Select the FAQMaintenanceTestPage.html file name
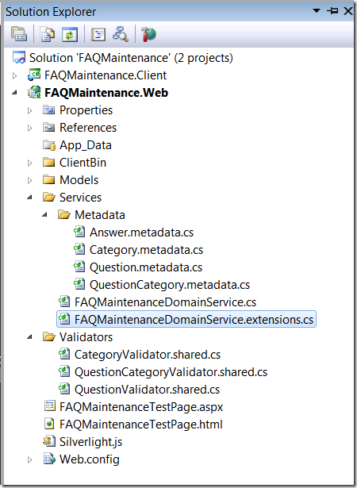This screenshot has width=357, height=488. 141,425
